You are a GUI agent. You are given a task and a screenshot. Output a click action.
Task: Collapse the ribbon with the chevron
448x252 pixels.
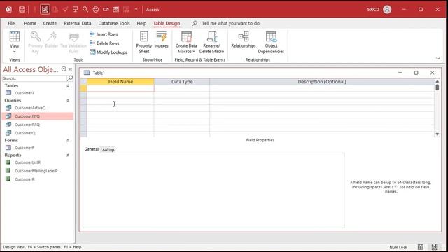(x=437, y=59)
